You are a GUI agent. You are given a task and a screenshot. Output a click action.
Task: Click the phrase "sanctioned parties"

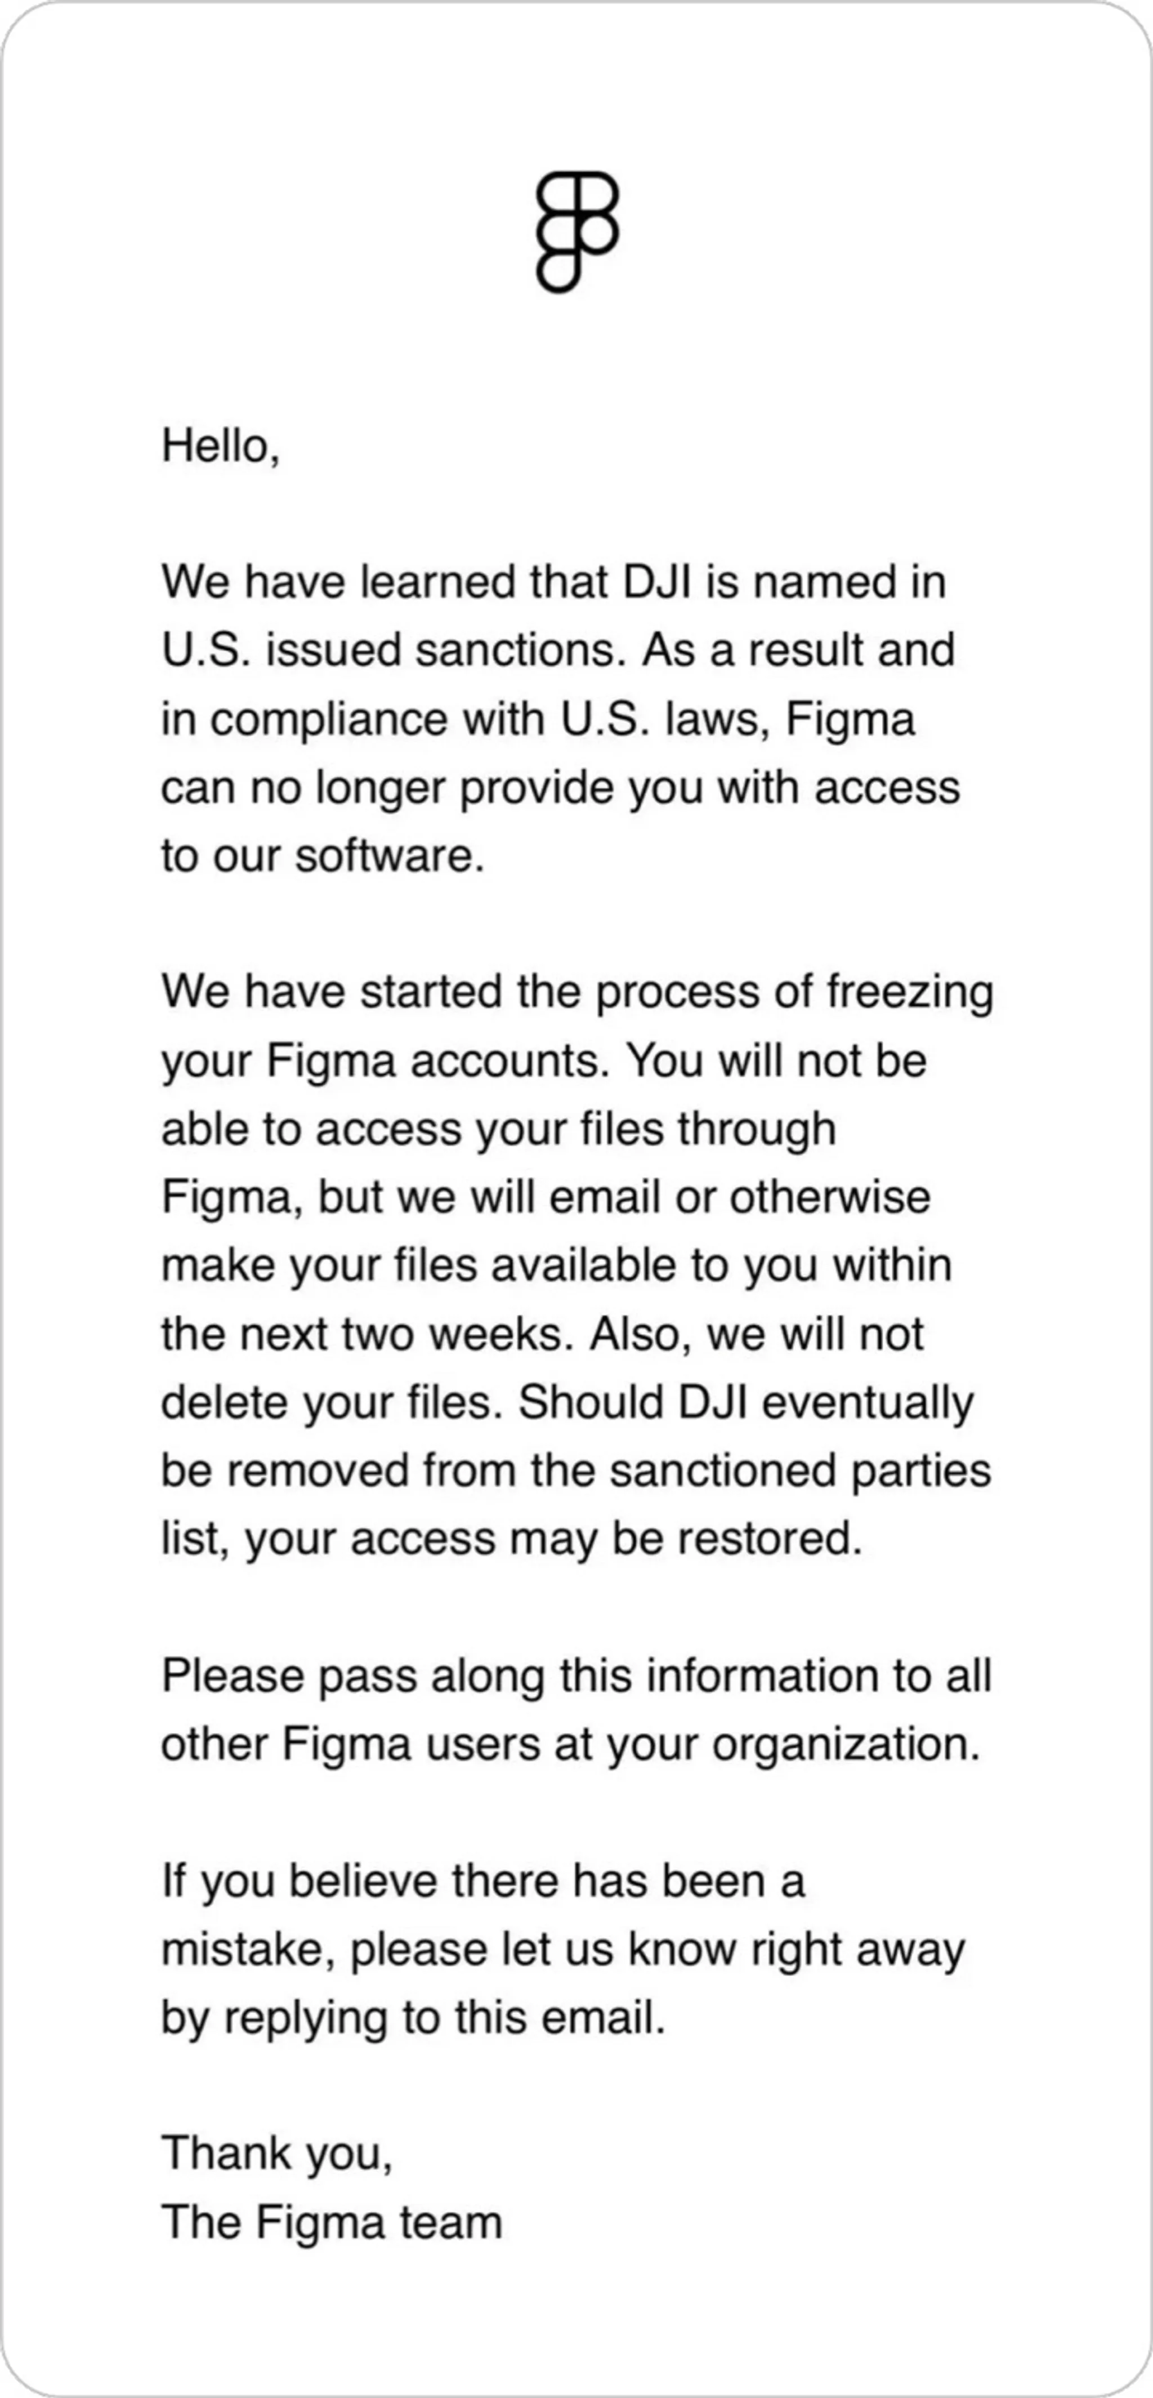tap(801, 1471)
